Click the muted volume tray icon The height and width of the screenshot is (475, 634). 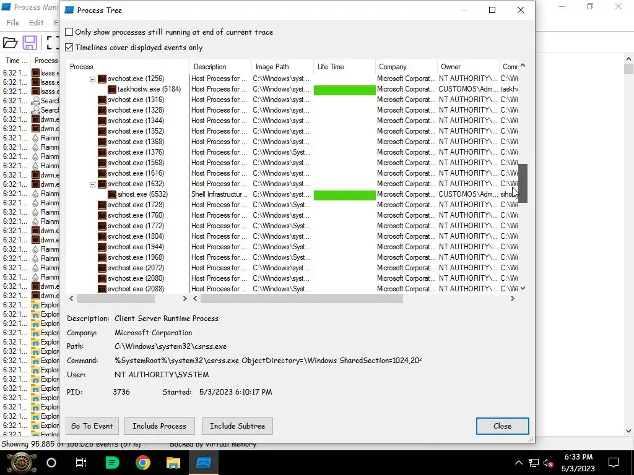549,463
